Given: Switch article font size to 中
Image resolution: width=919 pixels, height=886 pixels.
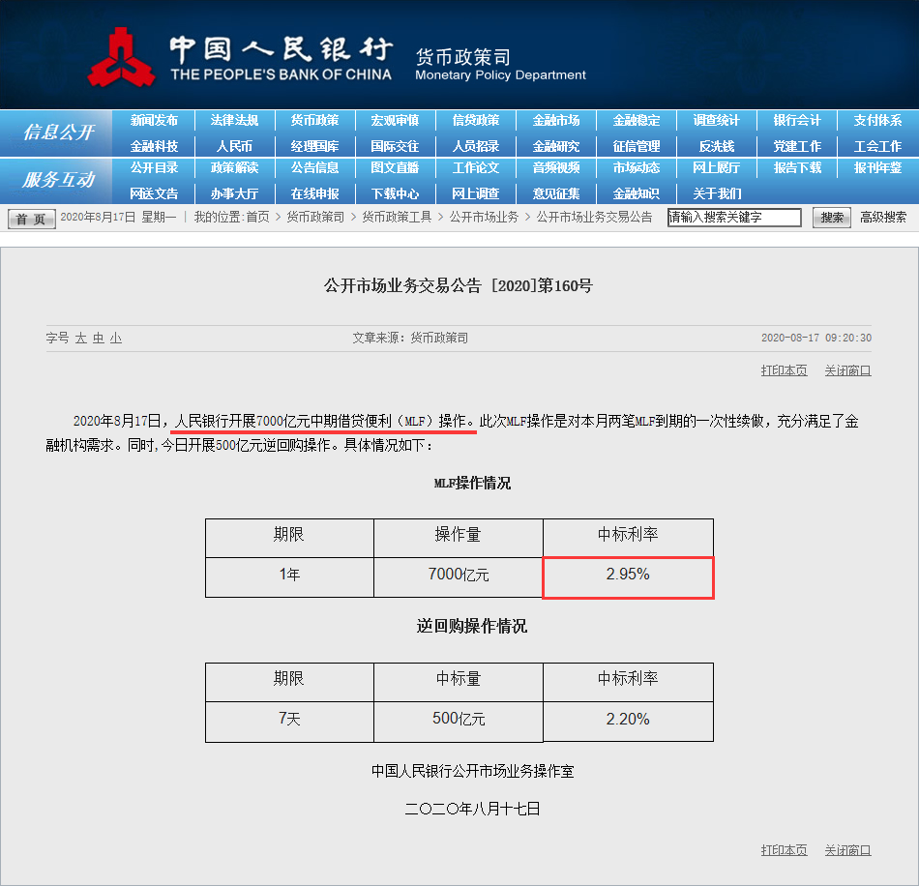Looking at the screenshot, I should (x=98, y=339).
